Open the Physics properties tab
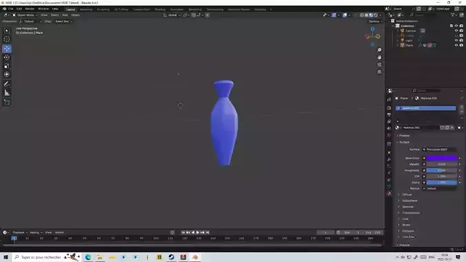 pos(389,173)
